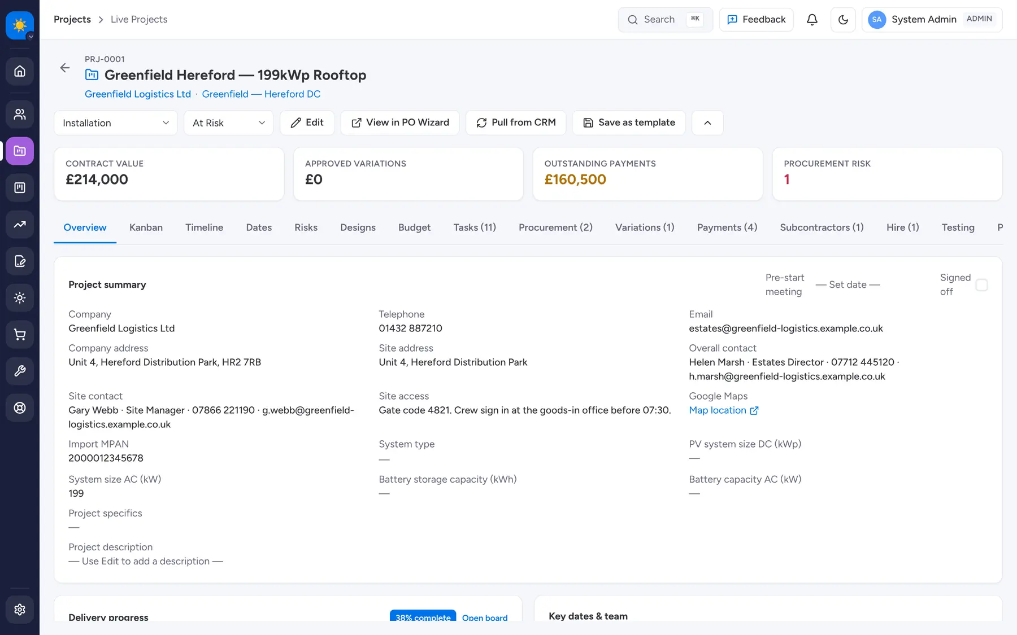
Task: Open Greenfield Logistics Ltd company link
Action: [138, 94]
